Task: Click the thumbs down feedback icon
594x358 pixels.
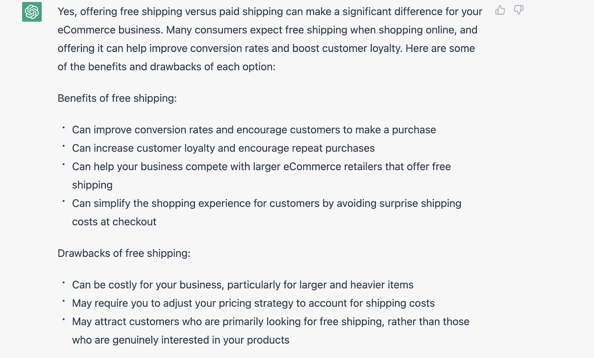Action: 519,10
